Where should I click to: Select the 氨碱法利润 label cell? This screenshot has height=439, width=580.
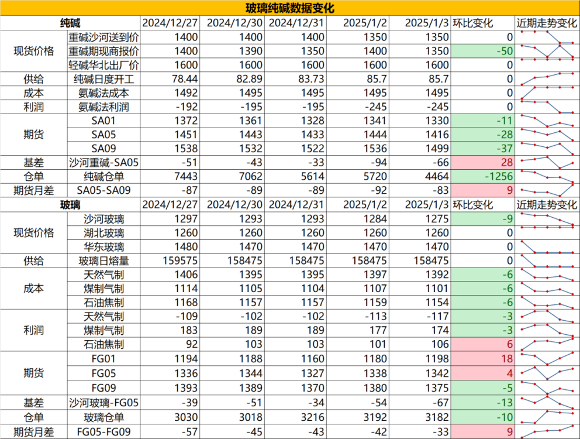(x=103, y=107)
